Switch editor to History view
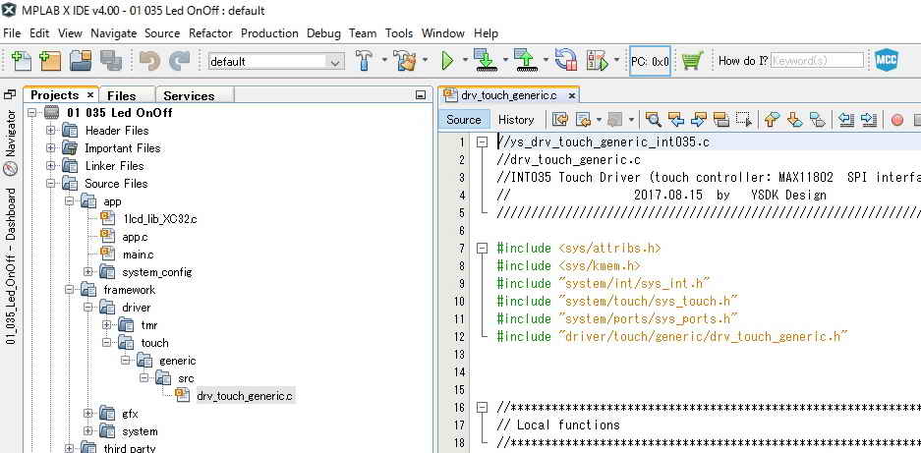The height and width of the screenshot is (453, 921). (516, 120)
